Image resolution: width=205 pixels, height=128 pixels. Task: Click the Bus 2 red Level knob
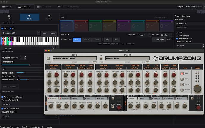[x=198, y=108]
